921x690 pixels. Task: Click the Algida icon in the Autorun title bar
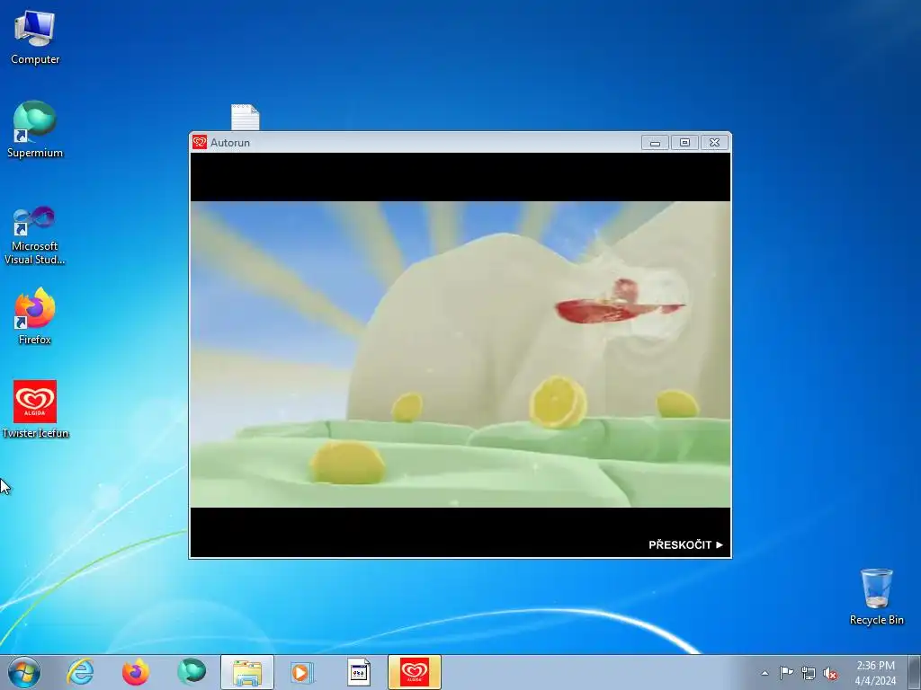click(x=200, y=142)
